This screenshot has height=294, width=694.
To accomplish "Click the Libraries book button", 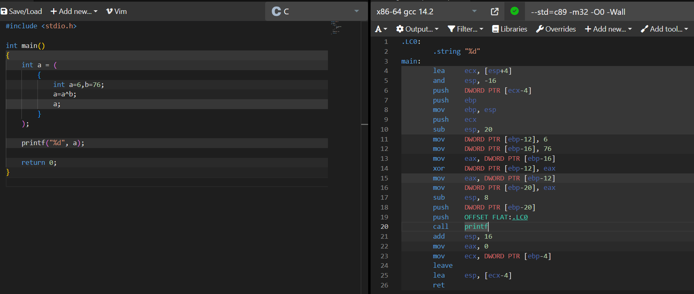I will click(x=510, y=29).
